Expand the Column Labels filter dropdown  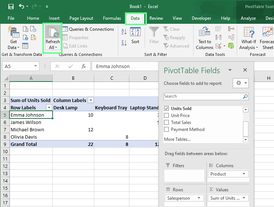coord(91,100)
